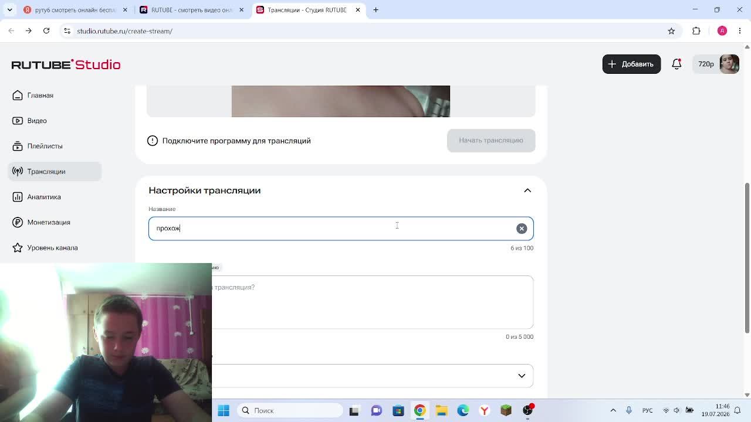Click the home icon beside Главная

tap(18, 95)
